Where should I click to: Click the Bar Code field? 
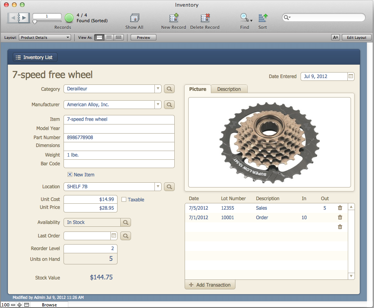[x=119, y=164]
